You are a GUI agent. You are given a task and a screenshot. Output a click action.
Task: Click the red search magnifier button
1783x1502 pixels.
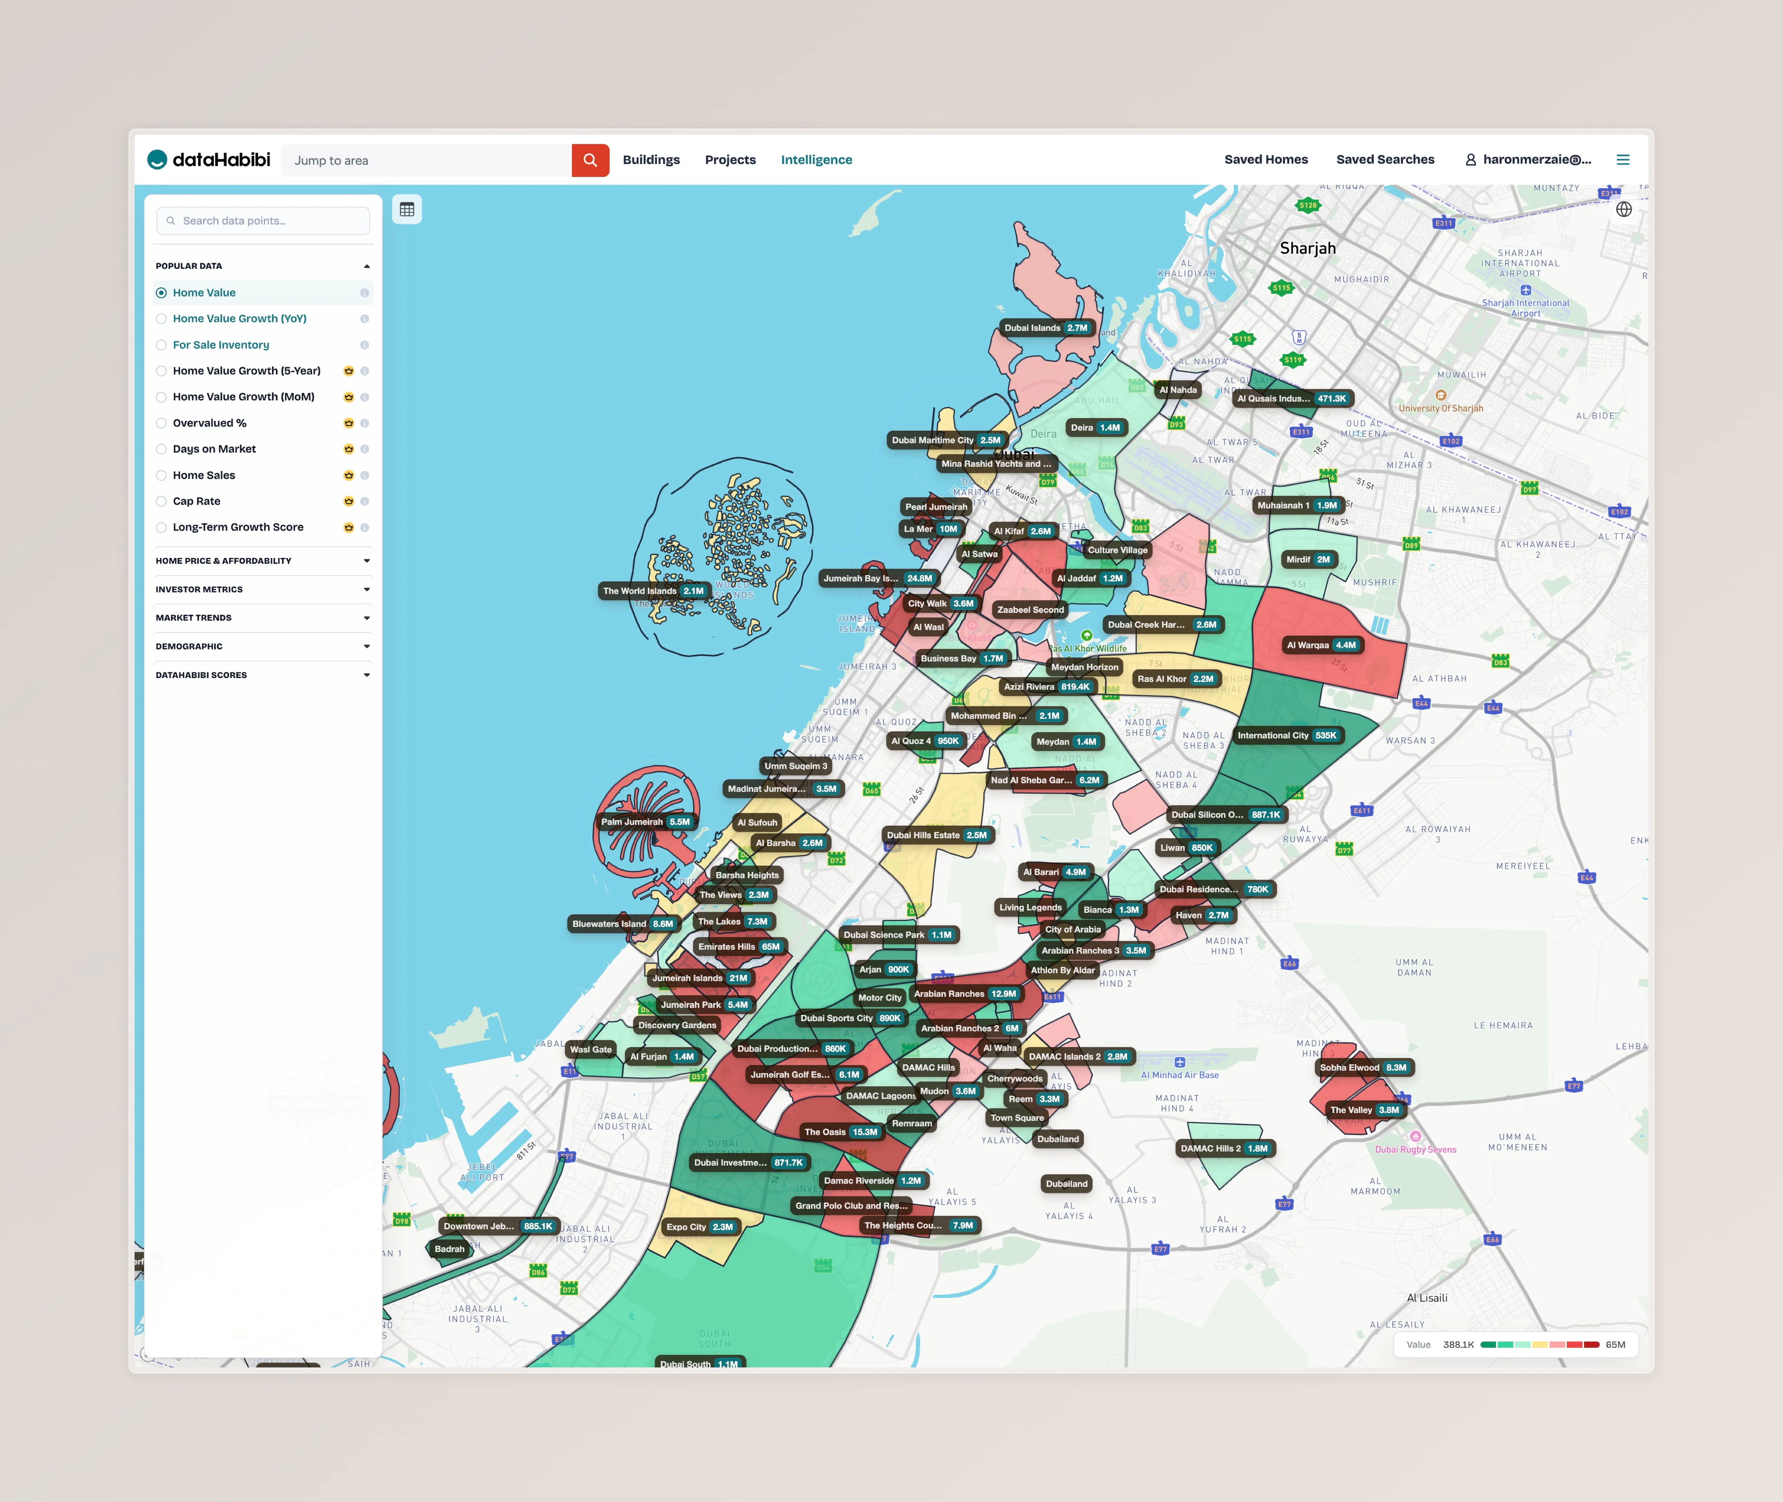click(590, 160)
